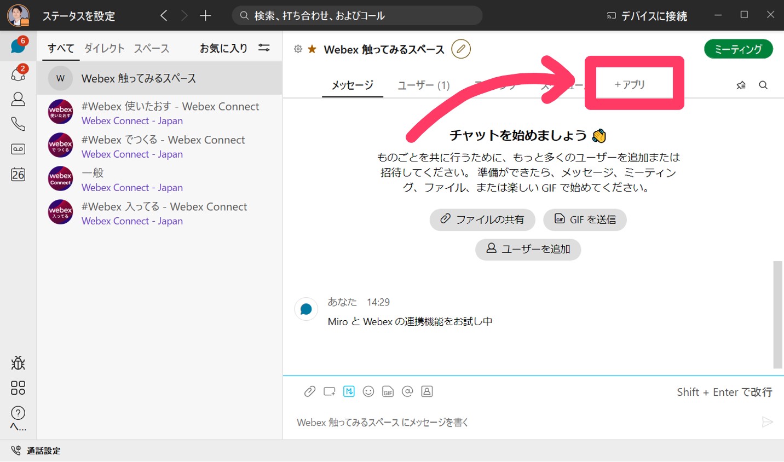Open the screen capture tool in the composer
This screenshot has width=784, height=462.
pyautogui.click(x=329, y=391)
